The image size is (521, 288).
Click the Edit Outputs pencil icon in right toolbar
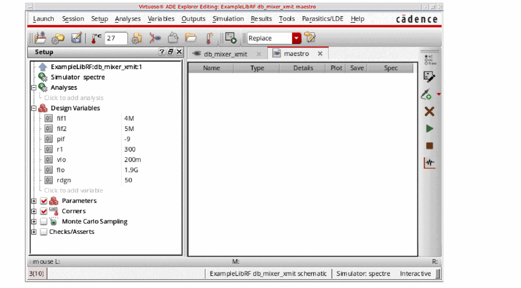point(429,77)
